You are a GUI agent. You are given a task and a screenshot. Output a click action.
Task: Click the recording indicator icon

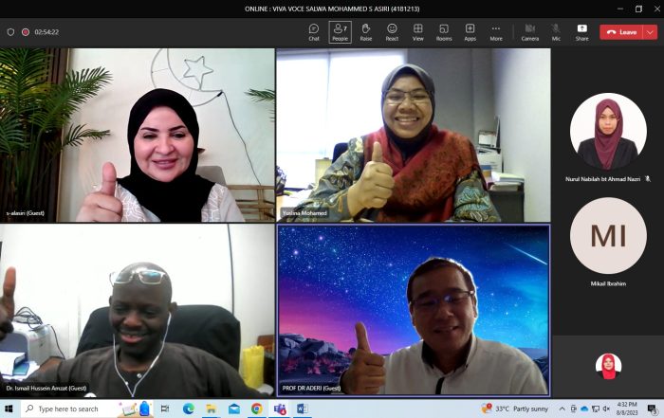[x=25, y=32]
